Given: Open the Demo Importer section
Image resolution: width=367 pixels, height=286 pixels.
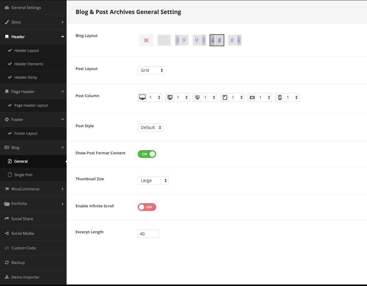Looking at the screenshot, I should tap(25, 277).
